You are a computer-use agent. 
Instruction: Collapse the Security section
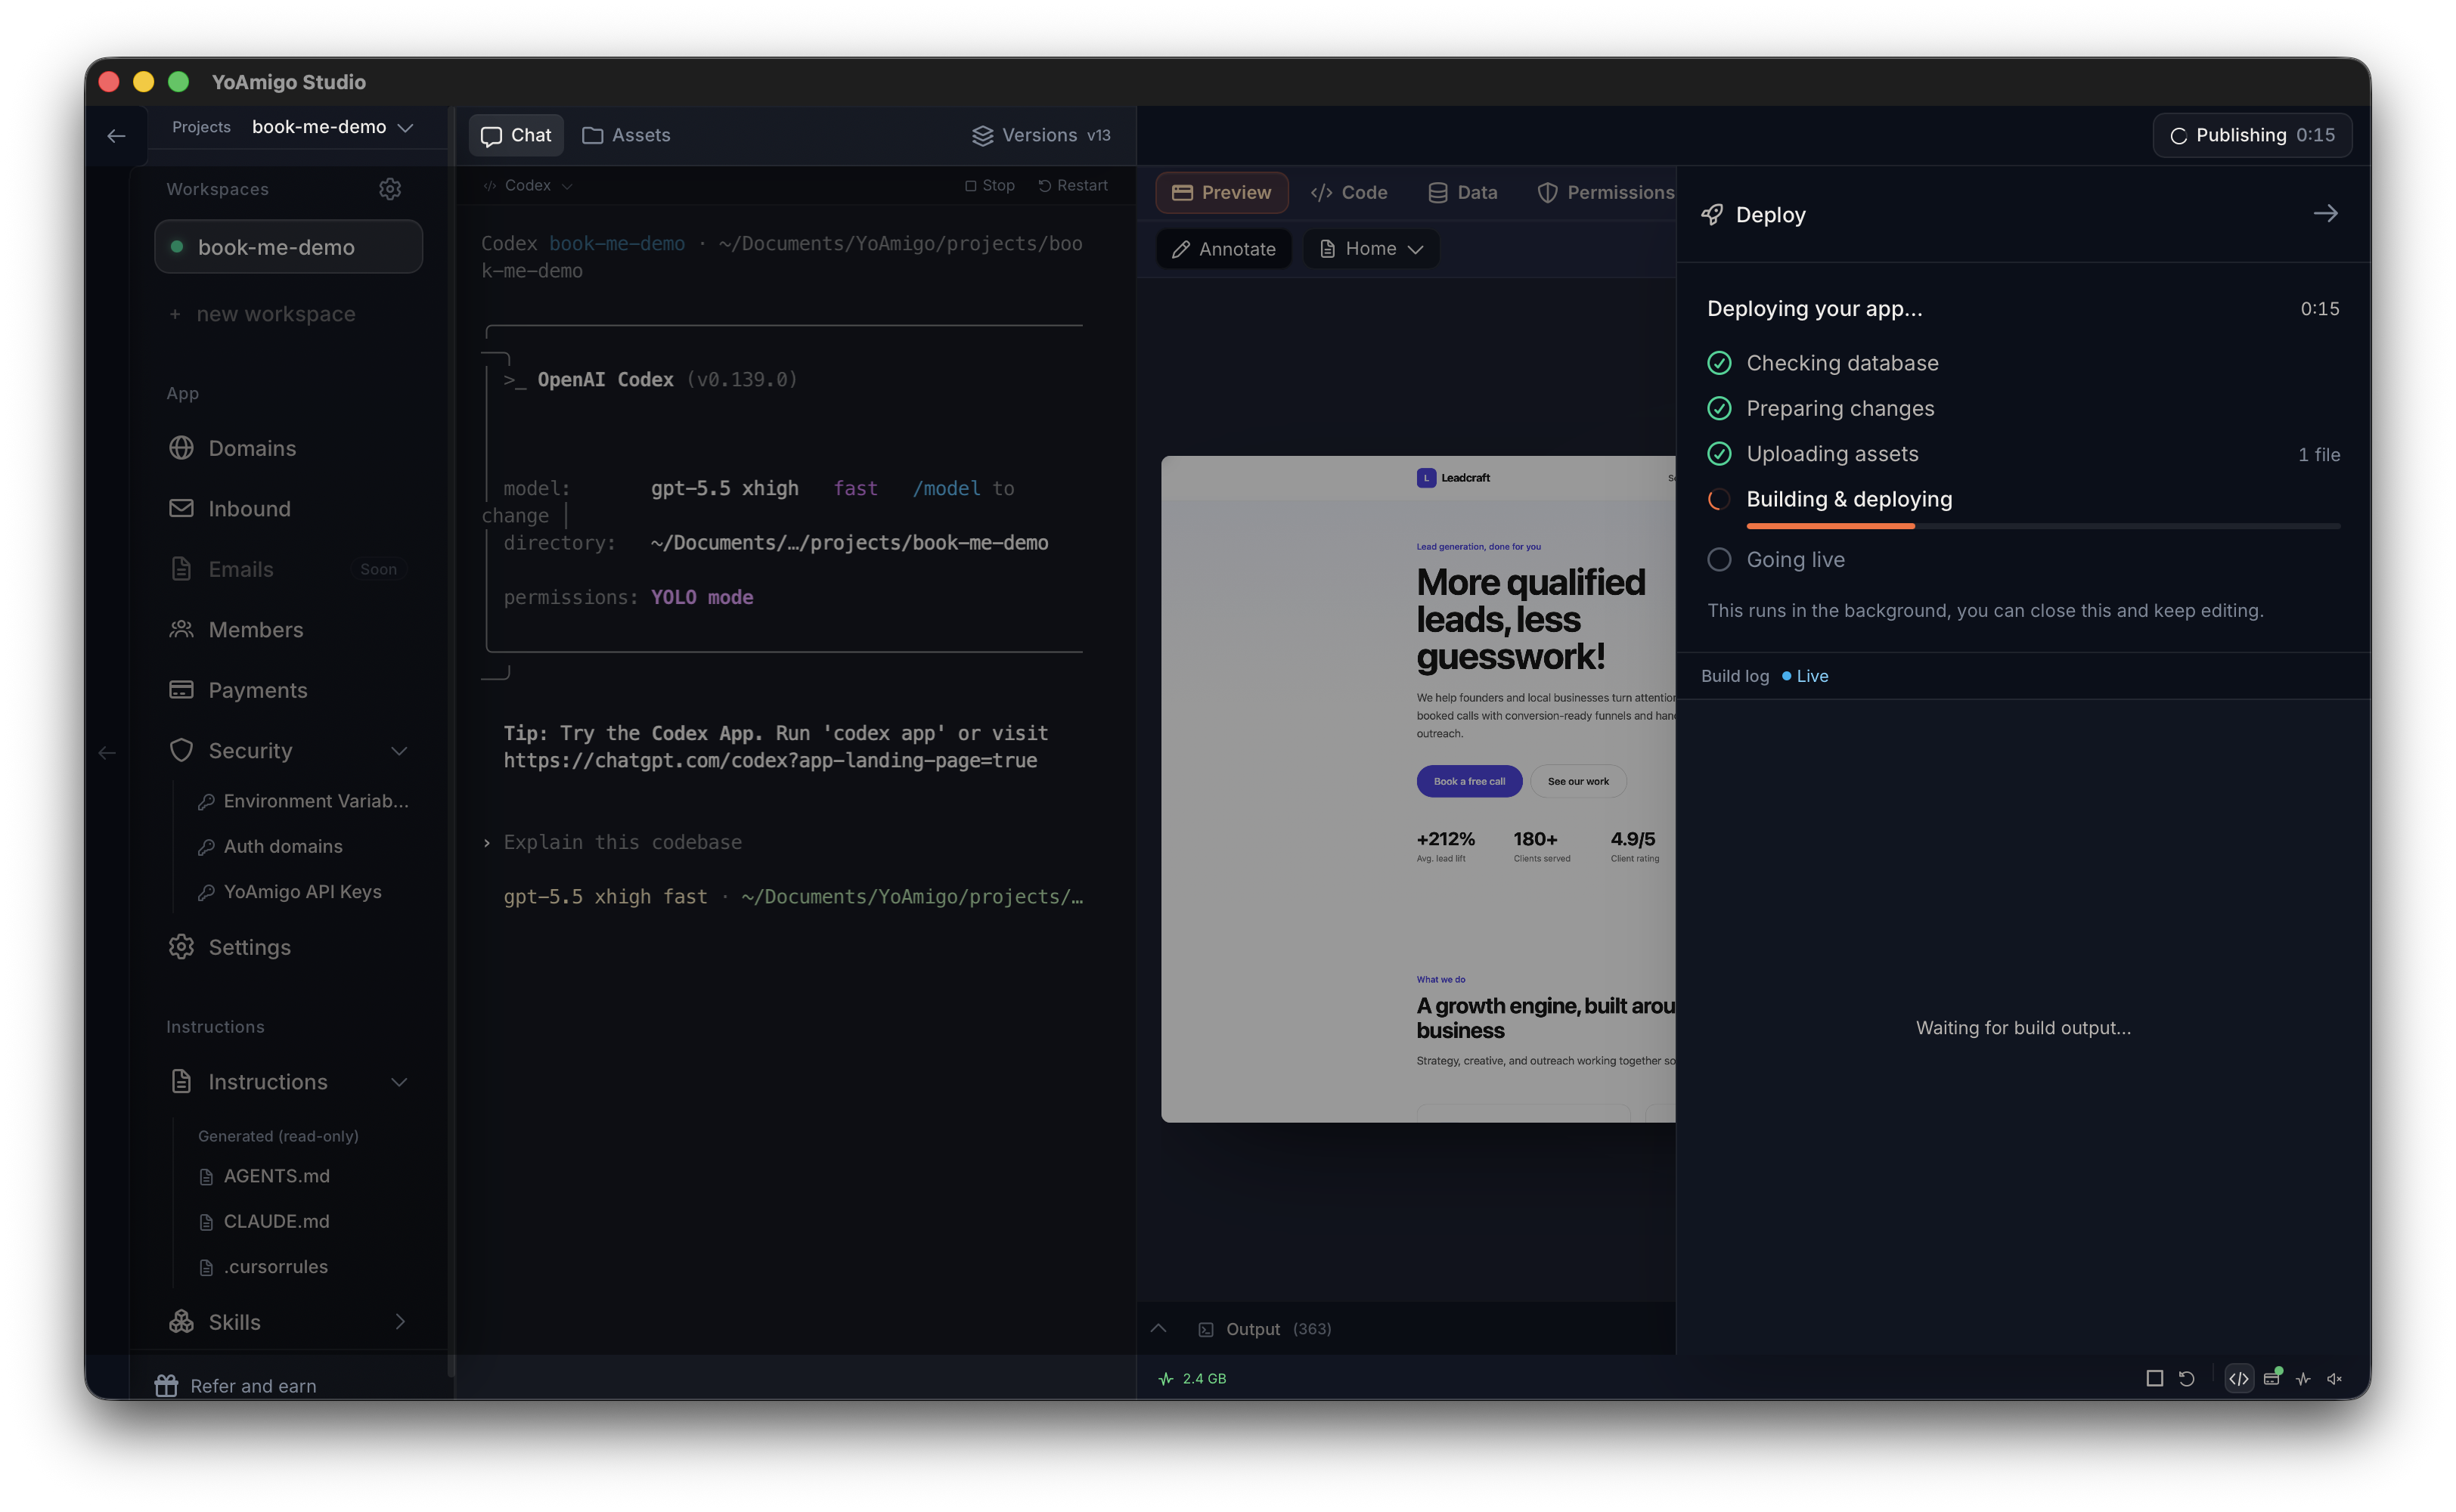coord(399,751)
